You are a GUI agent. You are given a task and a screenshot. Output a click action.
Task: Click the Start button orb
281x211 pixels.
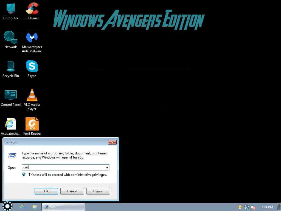[7, 206]
